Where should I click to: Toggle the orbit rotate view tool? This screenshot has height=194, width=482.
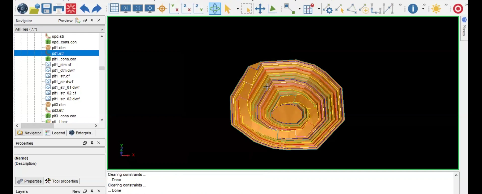tap(215, 9)
